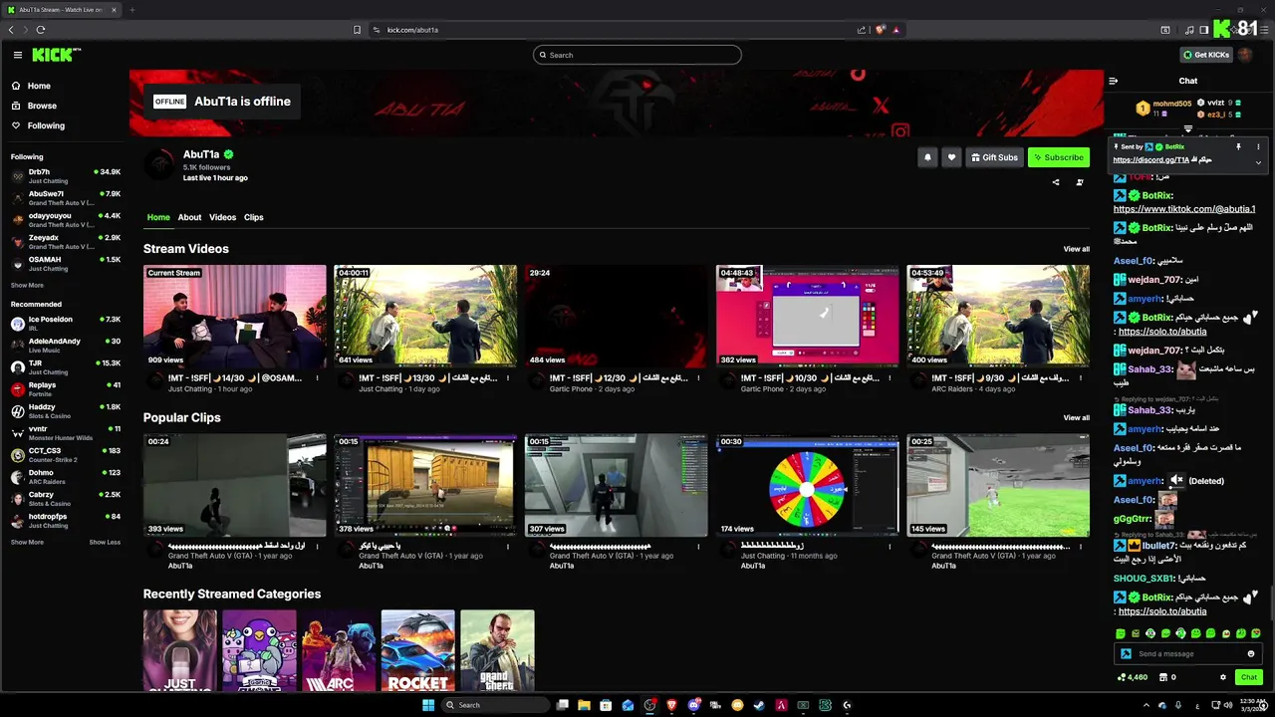
Task: Click the report user icon beside share
Action: 1080,182
